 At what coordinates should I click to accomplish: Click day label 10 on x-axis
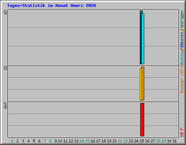point(60,141)
